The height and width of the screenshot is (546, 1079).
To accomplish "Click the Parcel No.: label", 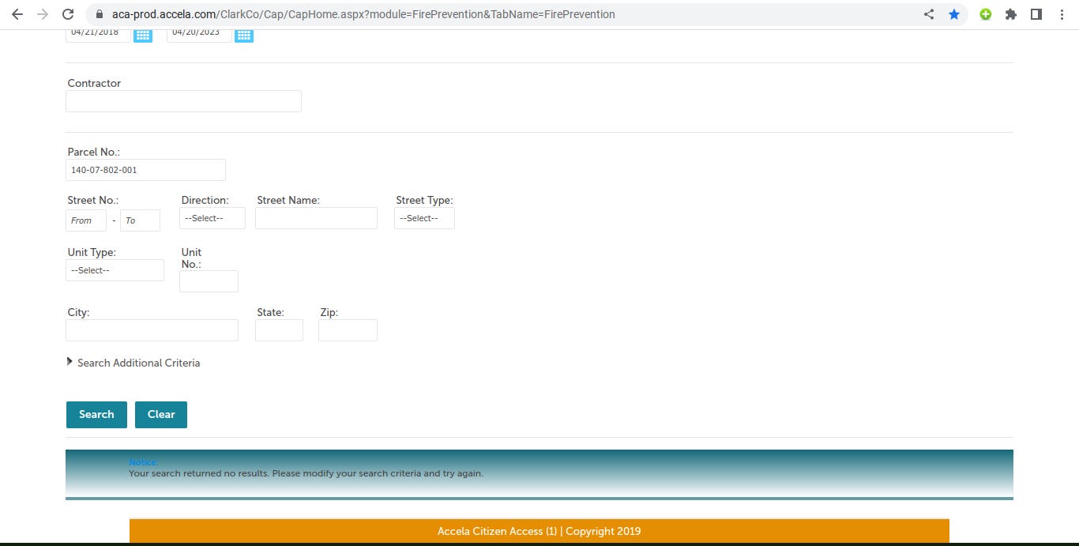I will pyautogui.click(x=93, y=152).
